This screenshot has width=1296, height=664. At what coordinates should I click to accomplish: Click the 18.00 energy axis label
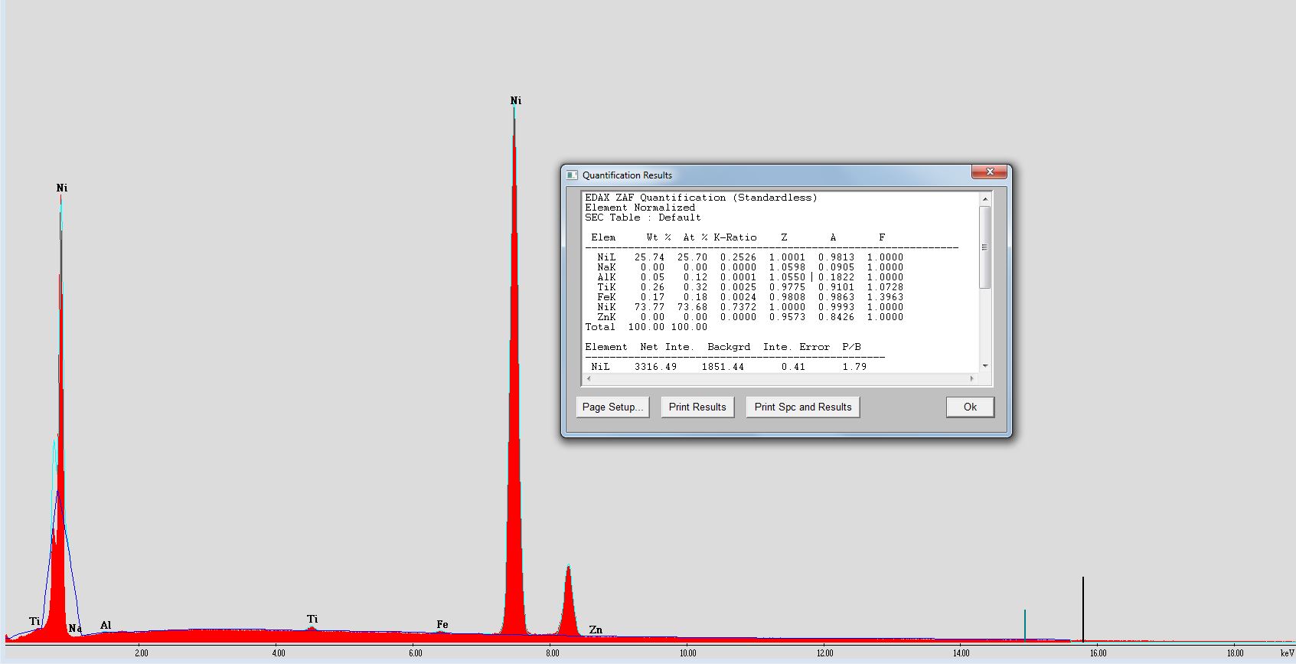1235,653
